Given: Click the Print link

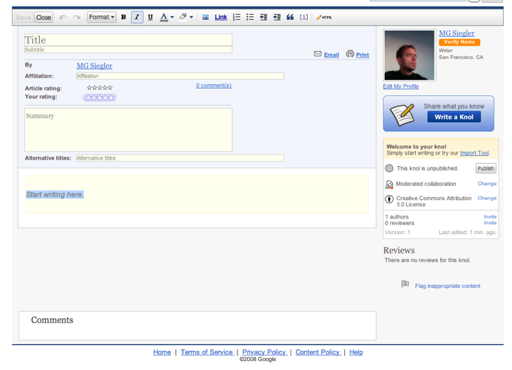Looking at the screenshot, I should (x=363, y=55).
